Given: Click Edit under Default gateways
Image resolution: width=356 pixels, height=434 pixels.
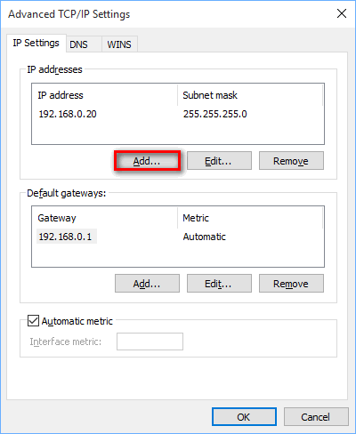Looking at the screenshot, I should (219, 284).
